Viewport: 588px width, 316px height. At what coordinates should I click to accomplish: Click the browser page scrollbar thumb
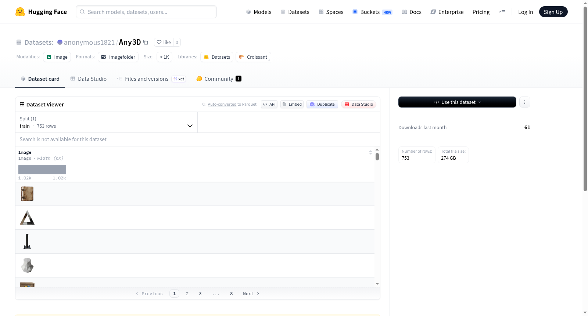pyautogui.click(x=585, y=98)
